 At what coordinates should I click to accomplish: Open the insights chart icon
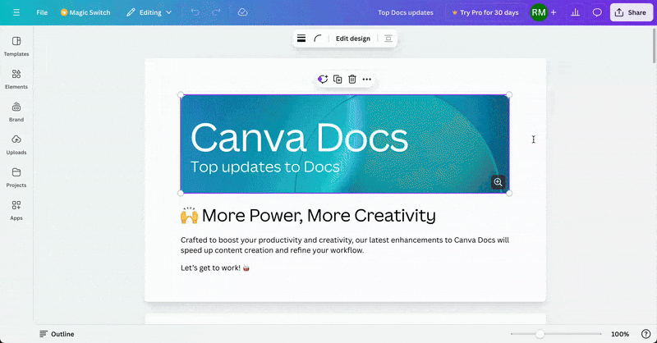point(576,12)
